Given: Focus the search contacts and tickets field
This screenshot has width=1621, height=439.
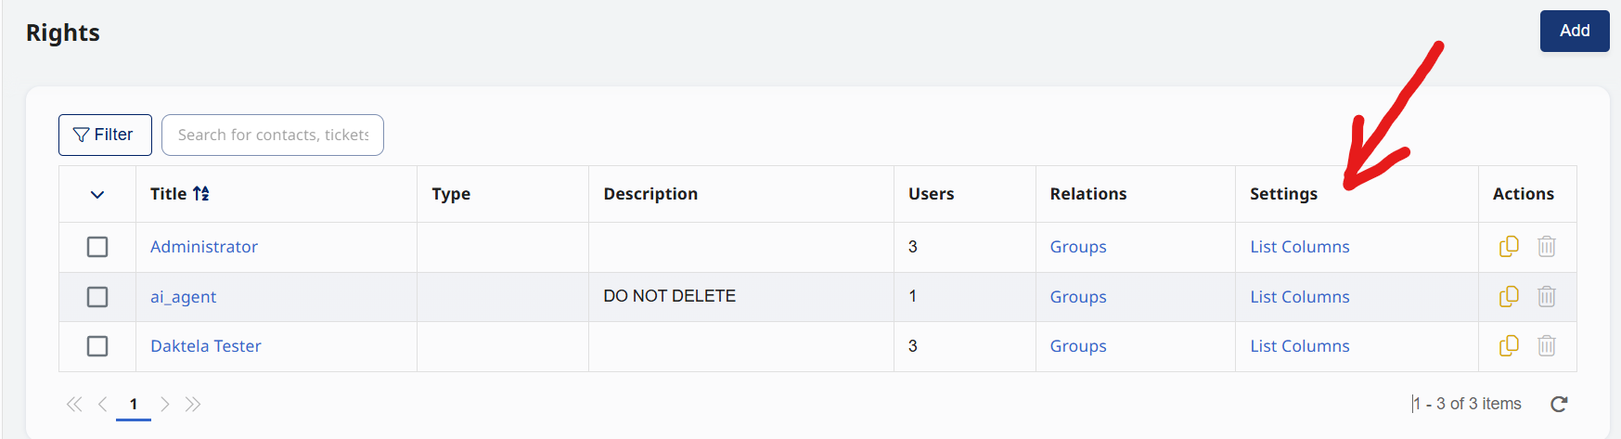Looking at the screenshot, I should click(x=273, y=135).
